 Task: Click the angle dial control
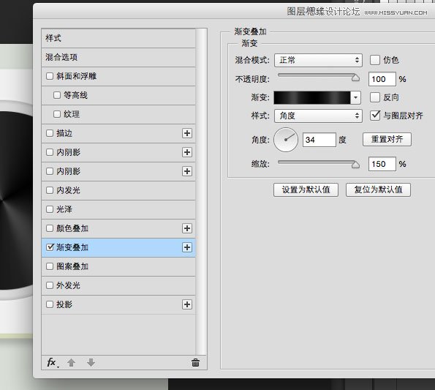[x=286, y=140]
